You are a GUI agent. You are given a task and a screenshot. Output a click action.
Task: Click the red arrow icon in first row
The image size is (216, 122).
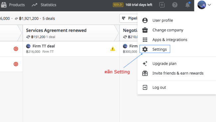tap(16, 49)
